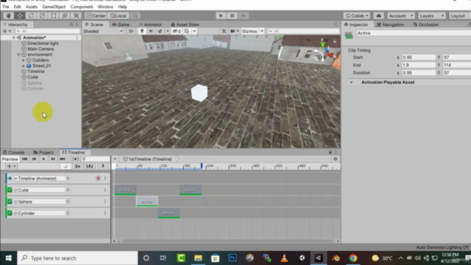Open Shaded draw mode dropdown

tap(103, 31)
